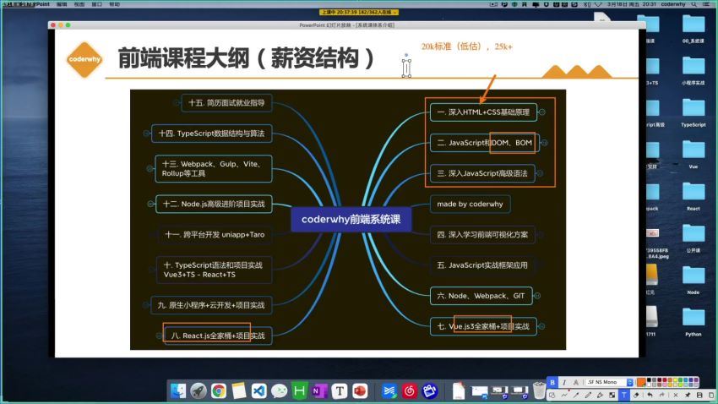Select the eraser tool
718x404 pixels.
pos(636,395)
